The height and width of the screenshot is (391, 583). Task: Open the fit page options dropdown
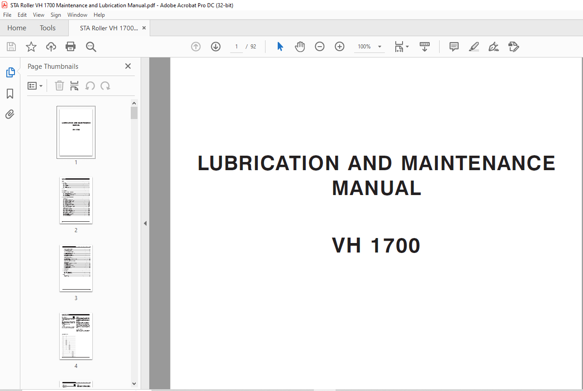point(402,47)
